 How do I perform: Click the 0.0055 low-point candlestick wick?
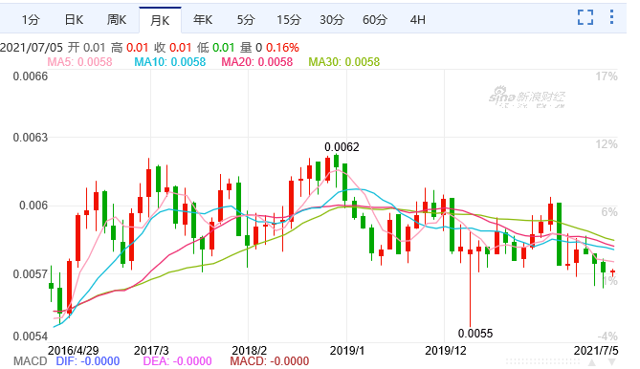[471, 290]
